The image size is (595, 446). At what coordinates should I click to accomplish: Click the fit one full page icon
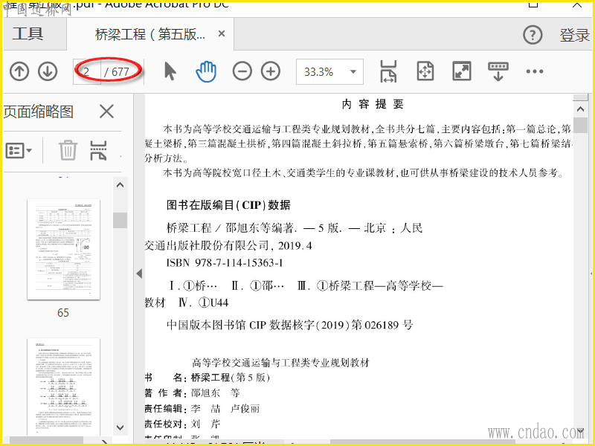coord(425,71)
